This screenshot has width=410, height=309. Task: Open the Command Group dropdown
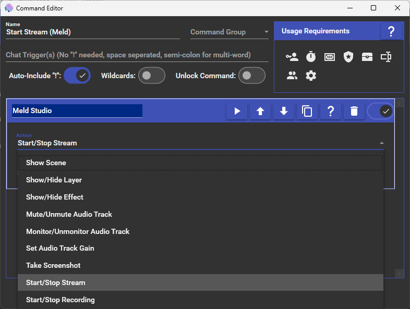pyautogui.click(x=230, y=32)
